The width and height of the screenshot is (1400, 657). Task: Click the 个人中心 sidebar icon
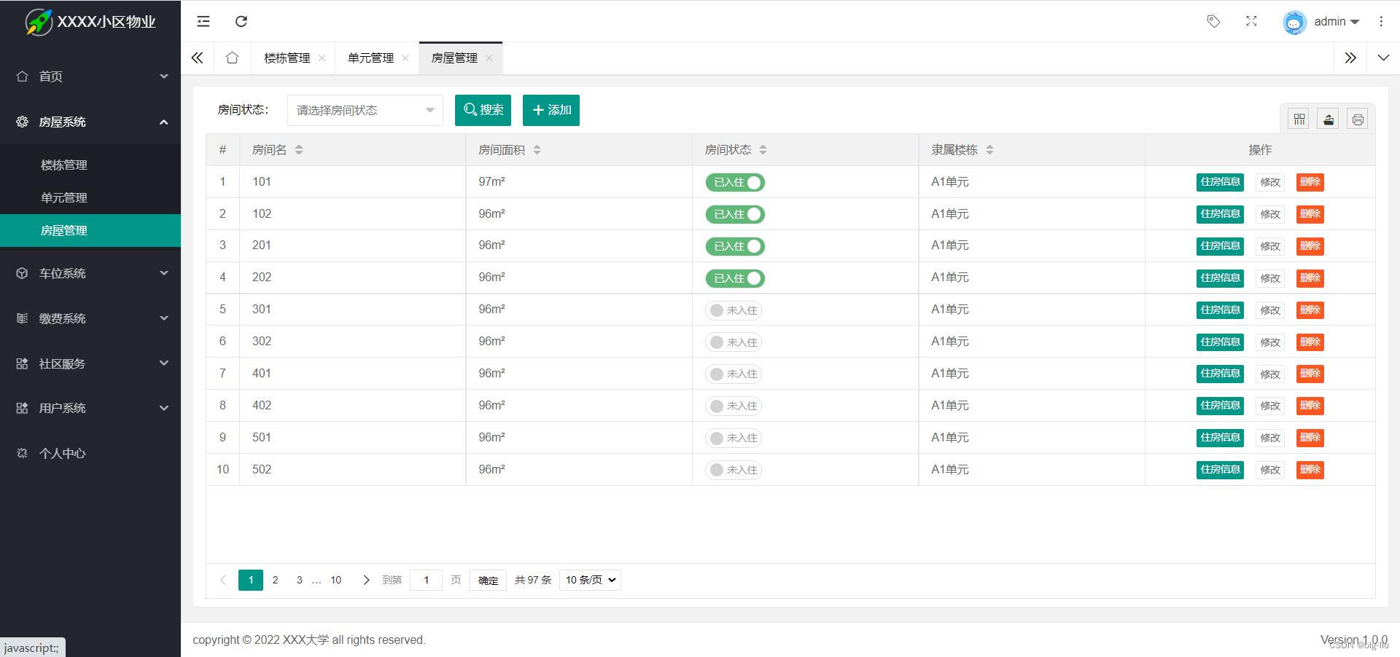(x=22, y=453)
